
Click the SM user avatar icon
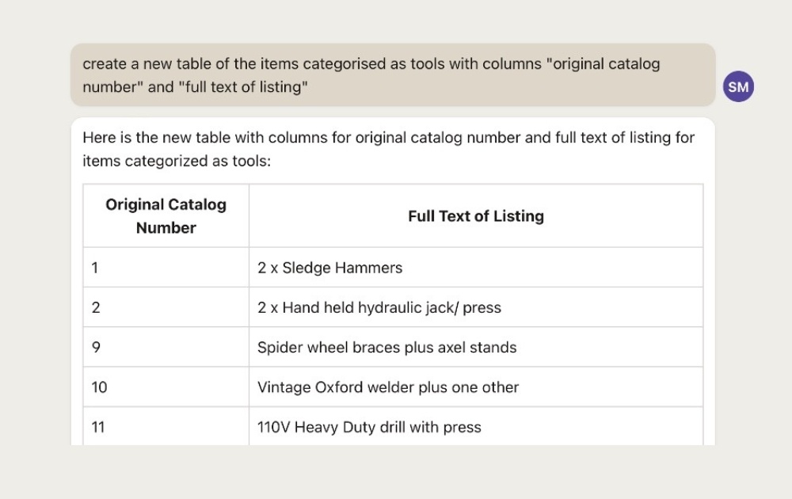point(738,86)
